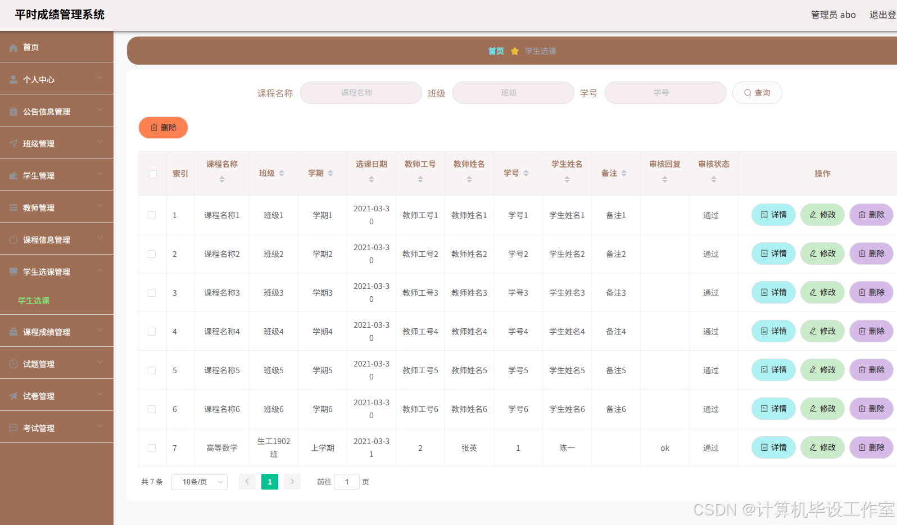
Task: Click the 查询 search button
Action: (757, 93)
